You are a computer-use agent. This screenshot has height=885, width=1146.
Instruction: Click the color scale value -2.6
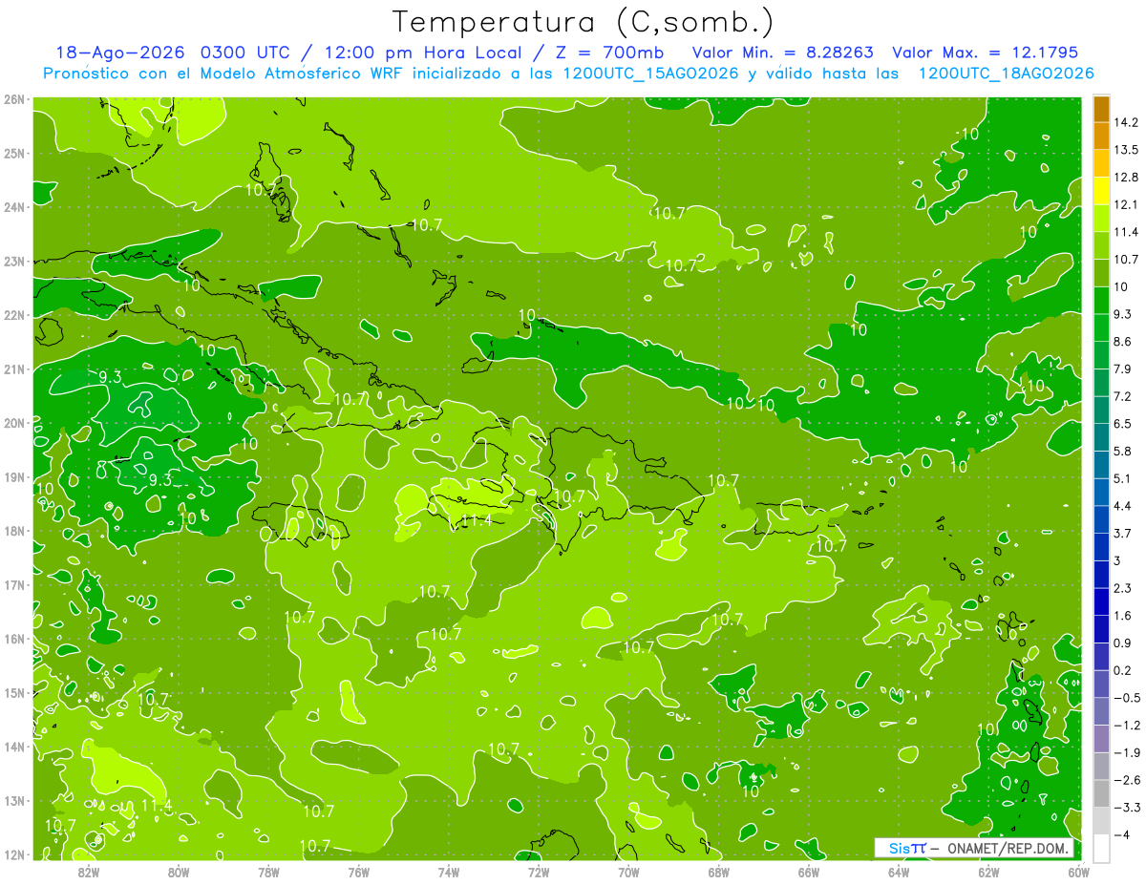pyautogui.click(x=1127, y=780)
